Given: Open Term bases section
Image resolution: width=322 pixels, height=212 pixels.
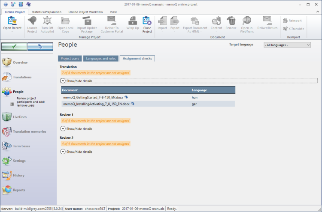Looking at the screenshot, I should (x=21, y=146).
